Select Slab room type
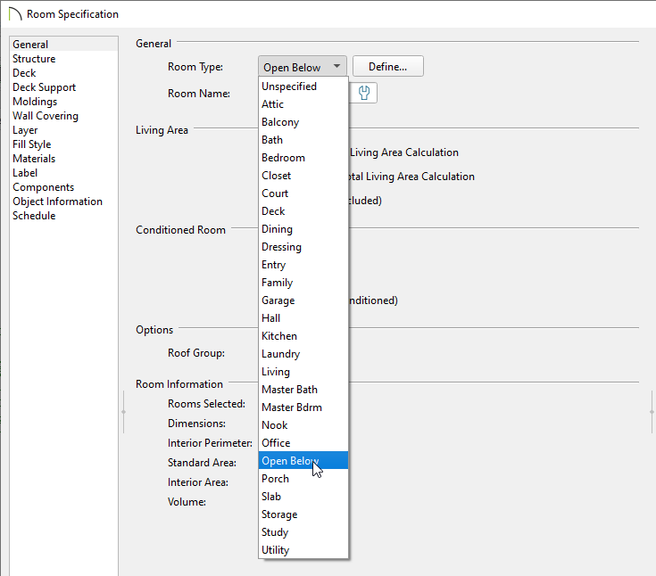The height and width of the screenshot is (576, 656). 303,497
